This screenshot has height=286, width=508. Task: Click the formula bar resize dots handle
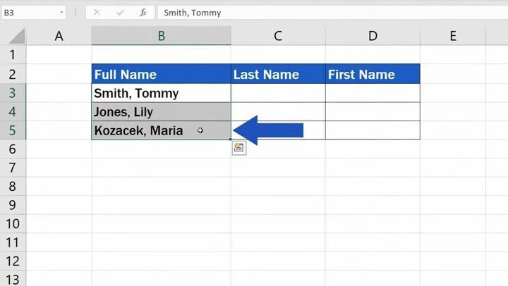pos(76,13)
